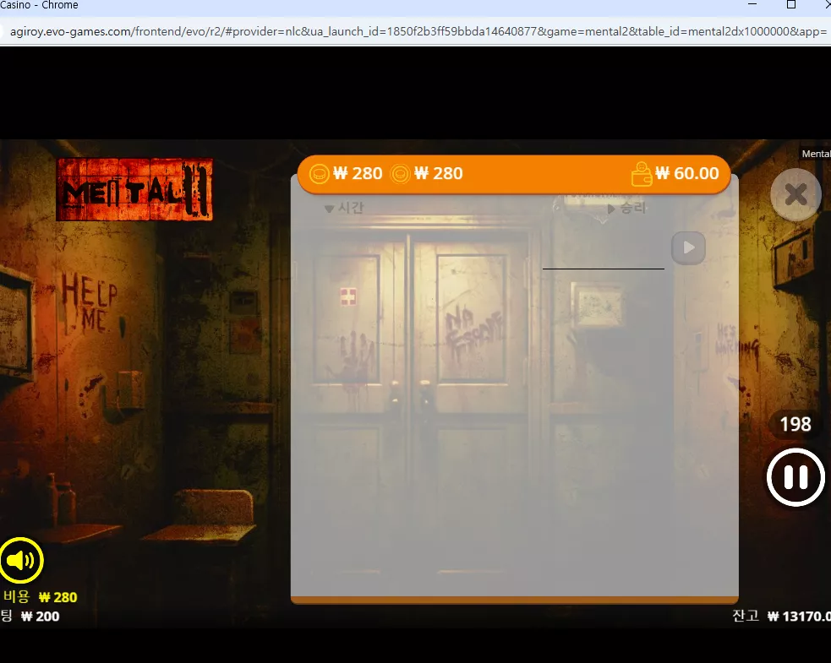Click the Mental label tag at right
The height and width of the screenshot is (663, 831).
[816, 154]
